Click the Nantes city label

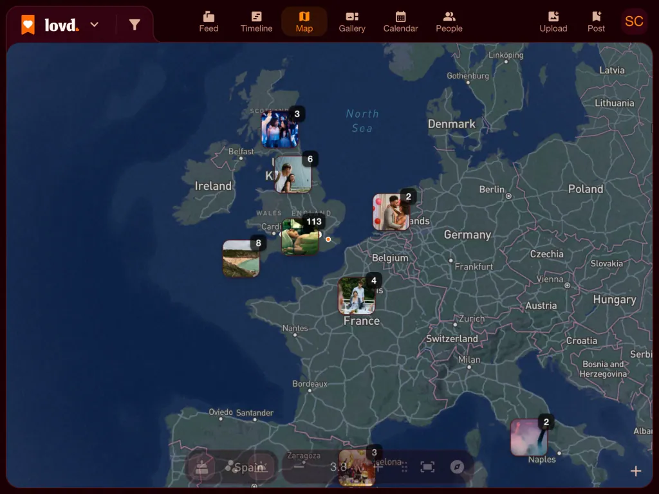pyautogui.click(x=295, y=328)
